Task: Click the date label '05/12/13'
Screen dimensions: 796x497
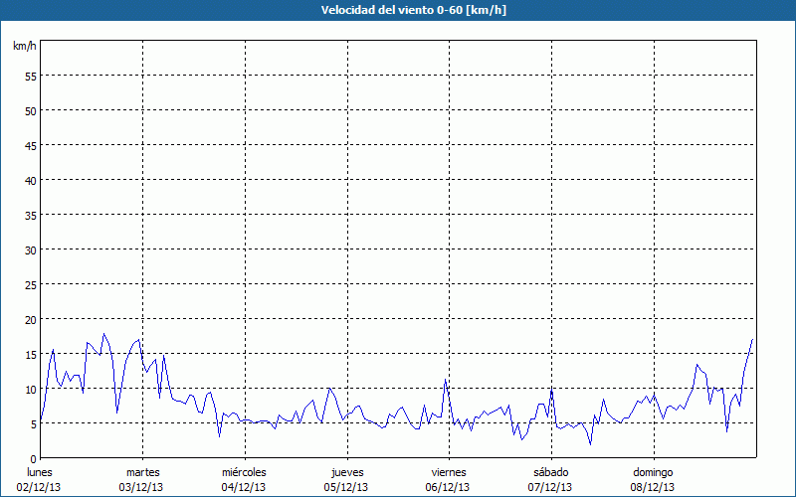Action: point(347,487)
